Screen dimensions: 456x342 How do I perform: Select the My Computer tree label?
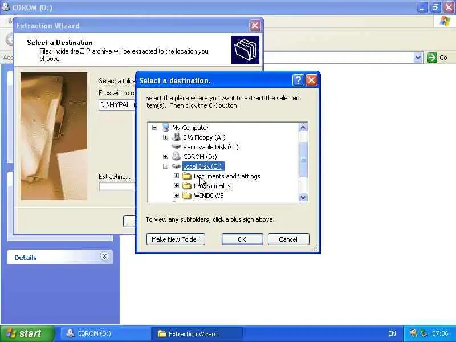pos(190,128)
